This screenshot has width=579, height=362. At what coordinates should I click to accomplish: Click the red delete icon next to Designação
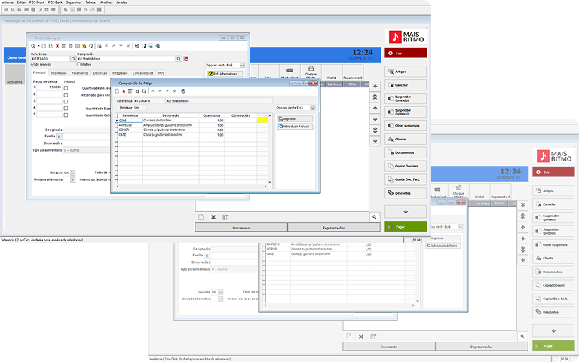coord(186,58)
